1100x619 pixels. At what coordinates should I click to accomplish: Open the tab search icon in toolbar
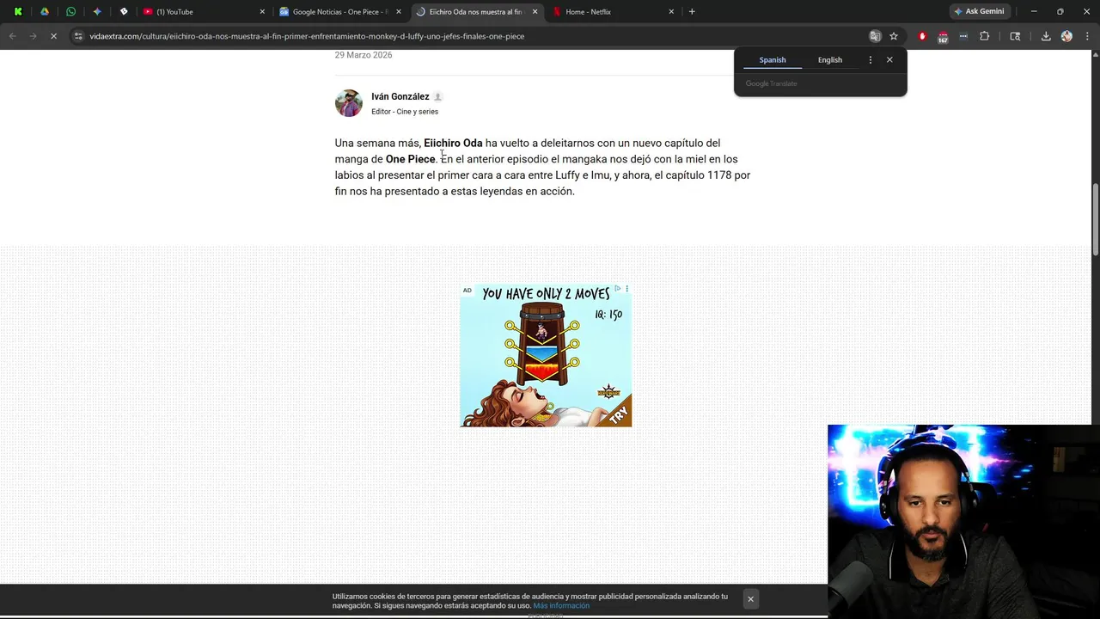click(x=1015, y=36)
